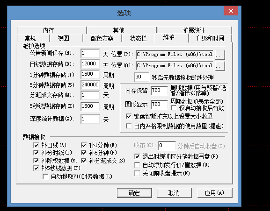Open the 视图 tab
The width and height of the screenshot is (270, 211).
[x=66, y=38]
